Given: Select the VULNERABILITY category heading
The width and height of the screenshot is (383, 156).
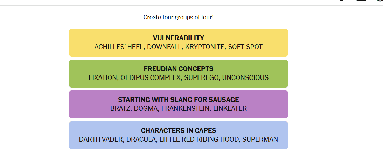Looking at the screenshot, I should coord(179,38).
